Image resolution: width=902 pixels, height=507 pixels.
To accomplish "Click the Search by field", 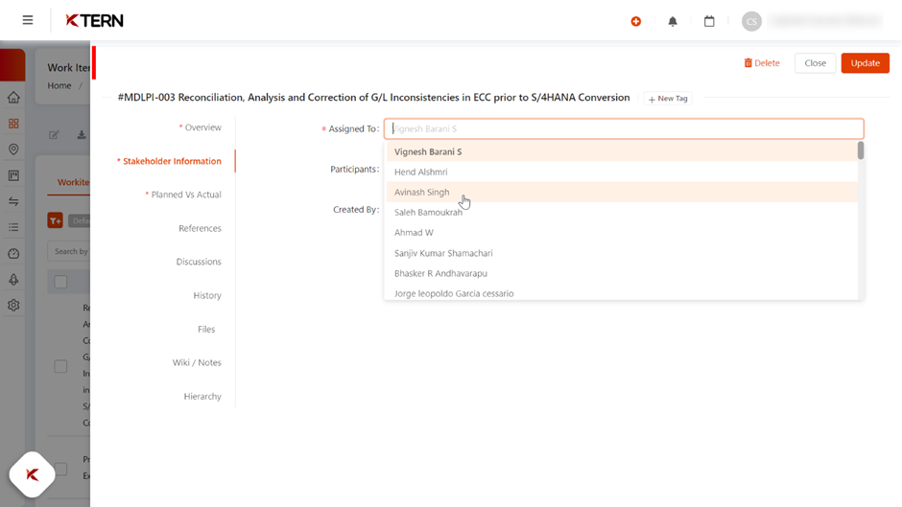I will (x=69, y=251).
